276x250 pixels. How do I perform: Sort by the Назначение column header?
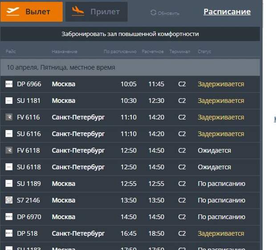point(64,52)
